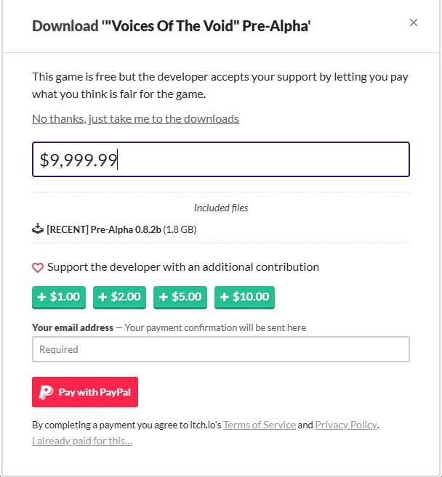Click the download tray icon beside Pre-Alpha 0.8.2b
442x477 pixels.
[x=38, y=229]
